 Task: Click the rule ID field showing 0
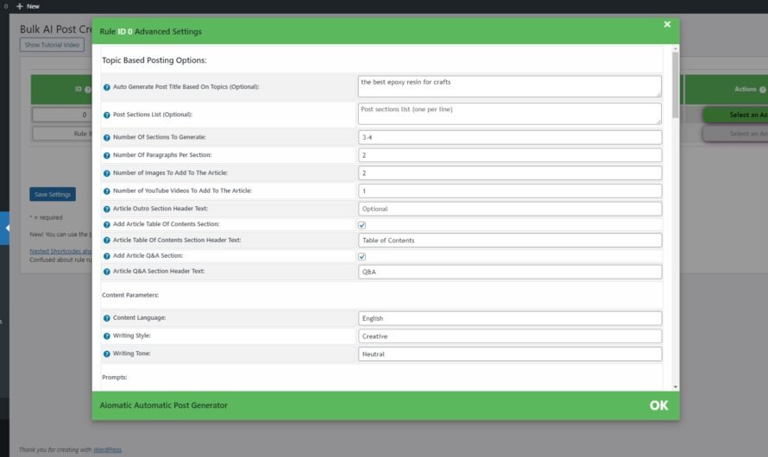[62, 115]
